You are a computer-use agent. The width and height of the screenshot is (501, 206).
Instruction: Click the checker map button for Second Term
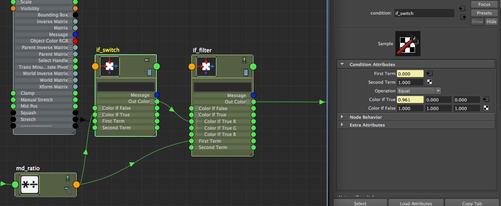(x=430, y=82)
